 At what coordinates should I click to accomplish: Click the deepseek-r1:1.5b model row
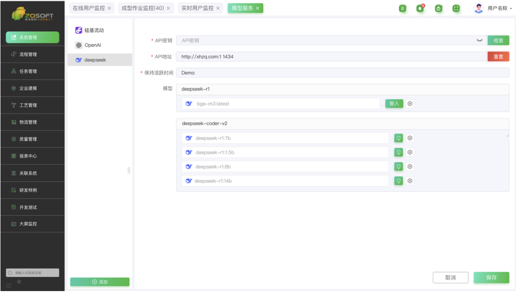285,152
